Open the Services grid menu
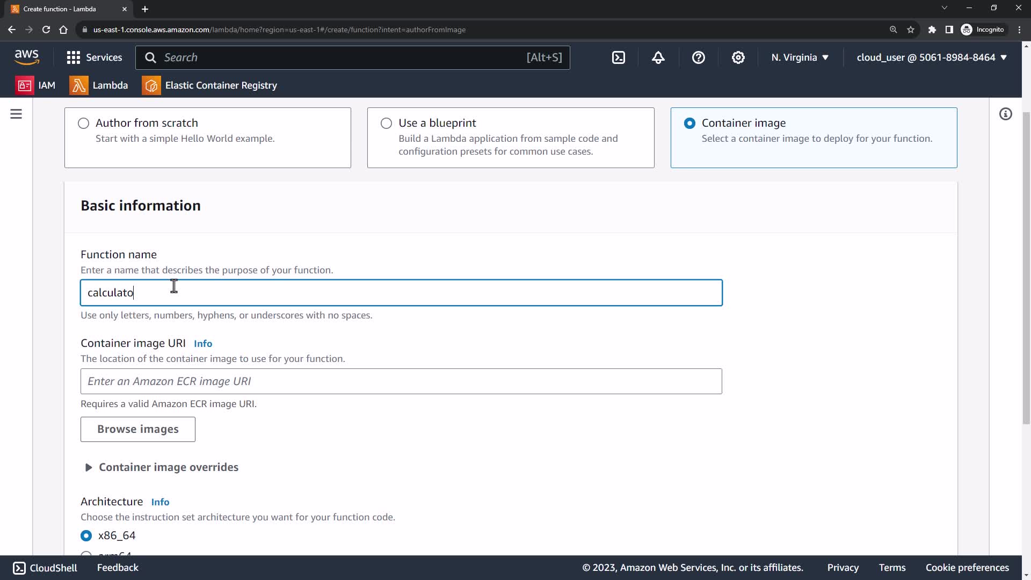 click(x=94, y=57)
